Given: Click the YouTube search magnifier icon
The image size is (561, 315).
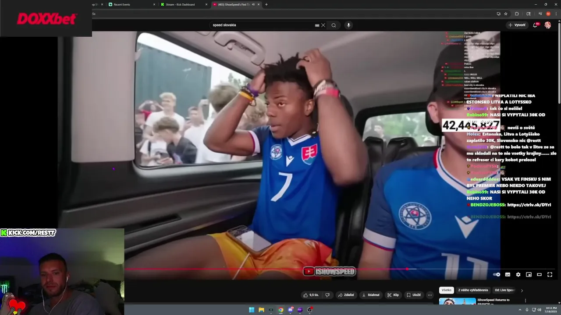Looking at the screenshot, I should coord(334,25).
